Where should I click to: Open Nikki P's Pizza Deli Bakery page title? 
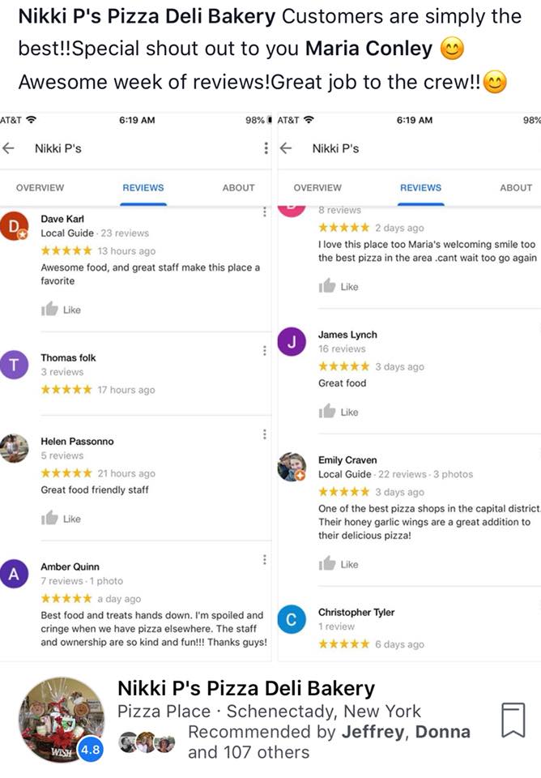pyautogui.click(x=245, y=689)
